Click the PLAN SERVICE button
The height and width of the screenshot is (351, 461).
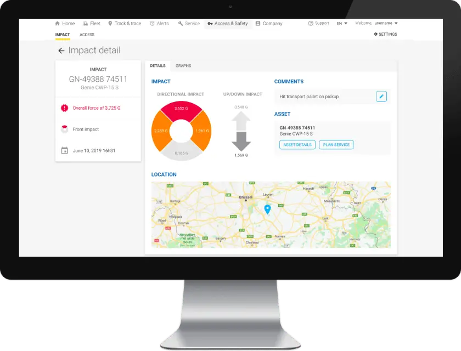[336, 144]
